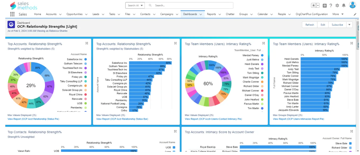Open the Contacts tab
Viewport: 360px width, 155px height.
tap(145, 14)
